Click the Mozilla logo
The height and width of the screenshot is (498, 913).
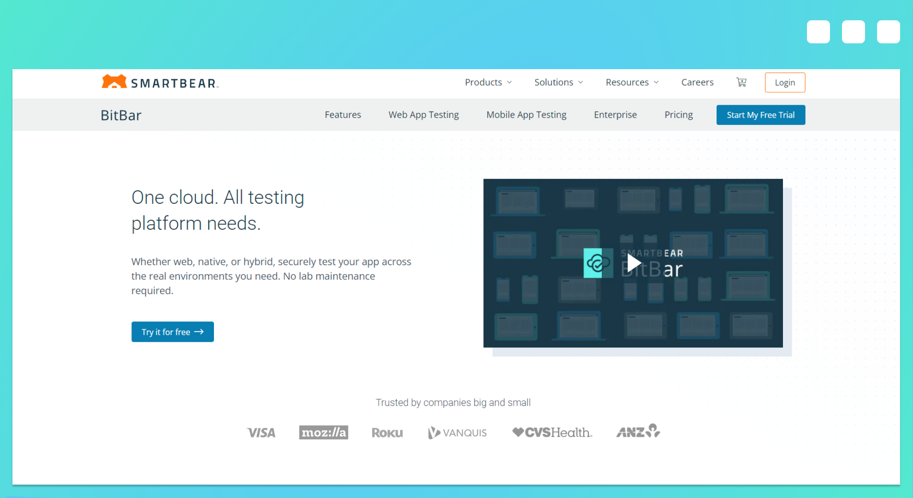[323, 433]
